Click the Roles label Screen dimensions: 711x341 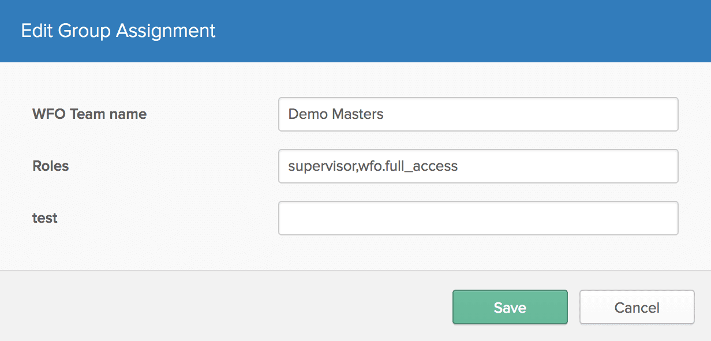pyautogui.click(x=51, y=166)
